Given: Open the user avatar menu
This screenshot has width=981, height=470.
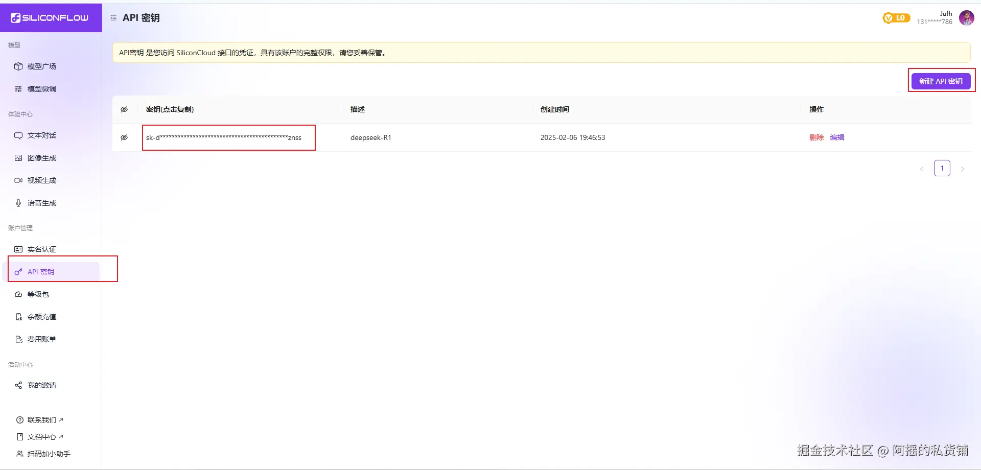Looking at the screenshot, I should pos(966,18).
